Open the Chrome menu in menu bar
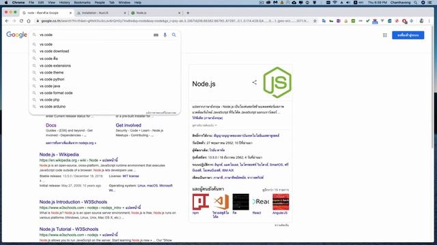The image size is (437, 245). coord(18,3)
